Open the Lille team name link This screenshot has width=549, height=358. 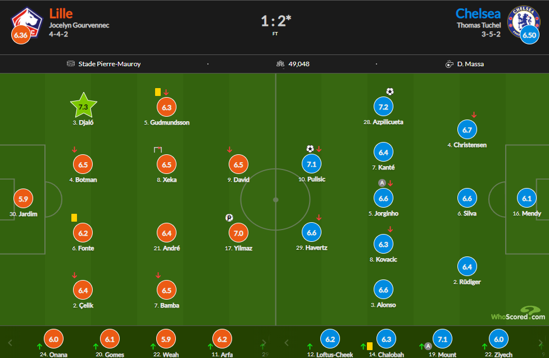tap(61, 13)
